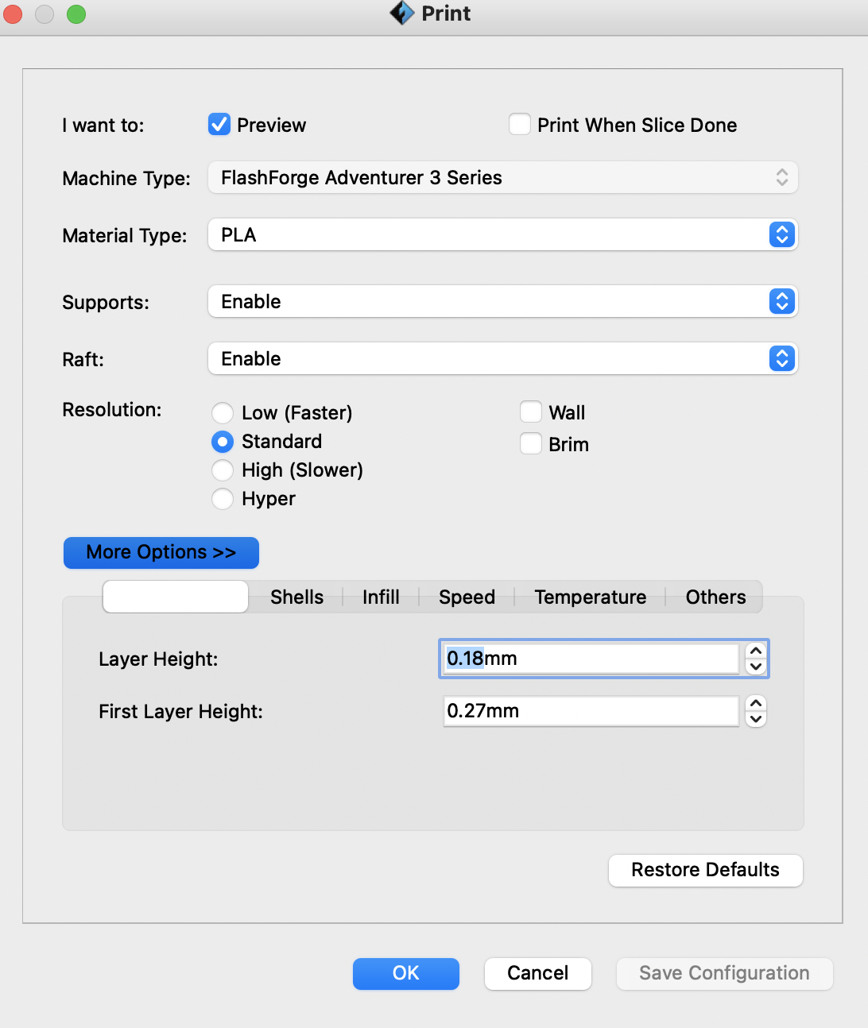Click the Cancel button

(538, 973)
